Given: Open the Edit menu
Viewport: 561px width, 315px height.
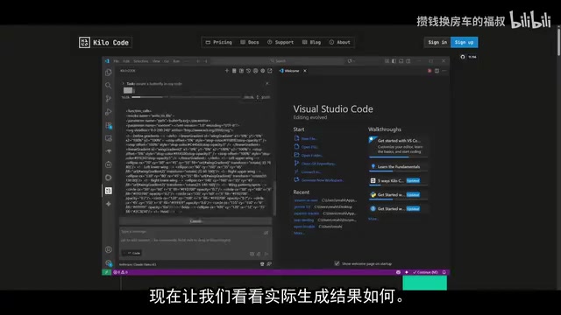Looking at the screenshot, I should (126, 61).
